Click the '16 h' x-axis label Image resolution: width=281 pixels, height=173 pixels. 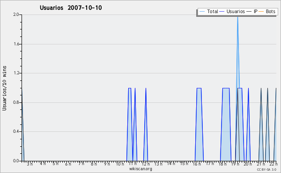point(197,164)
